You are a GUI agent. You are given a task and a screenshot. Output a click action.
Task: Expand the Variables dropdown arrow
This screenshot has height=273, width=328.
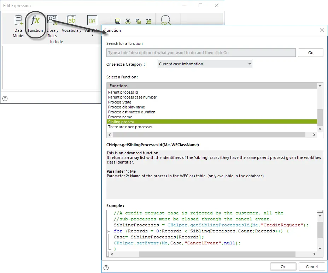92,35
